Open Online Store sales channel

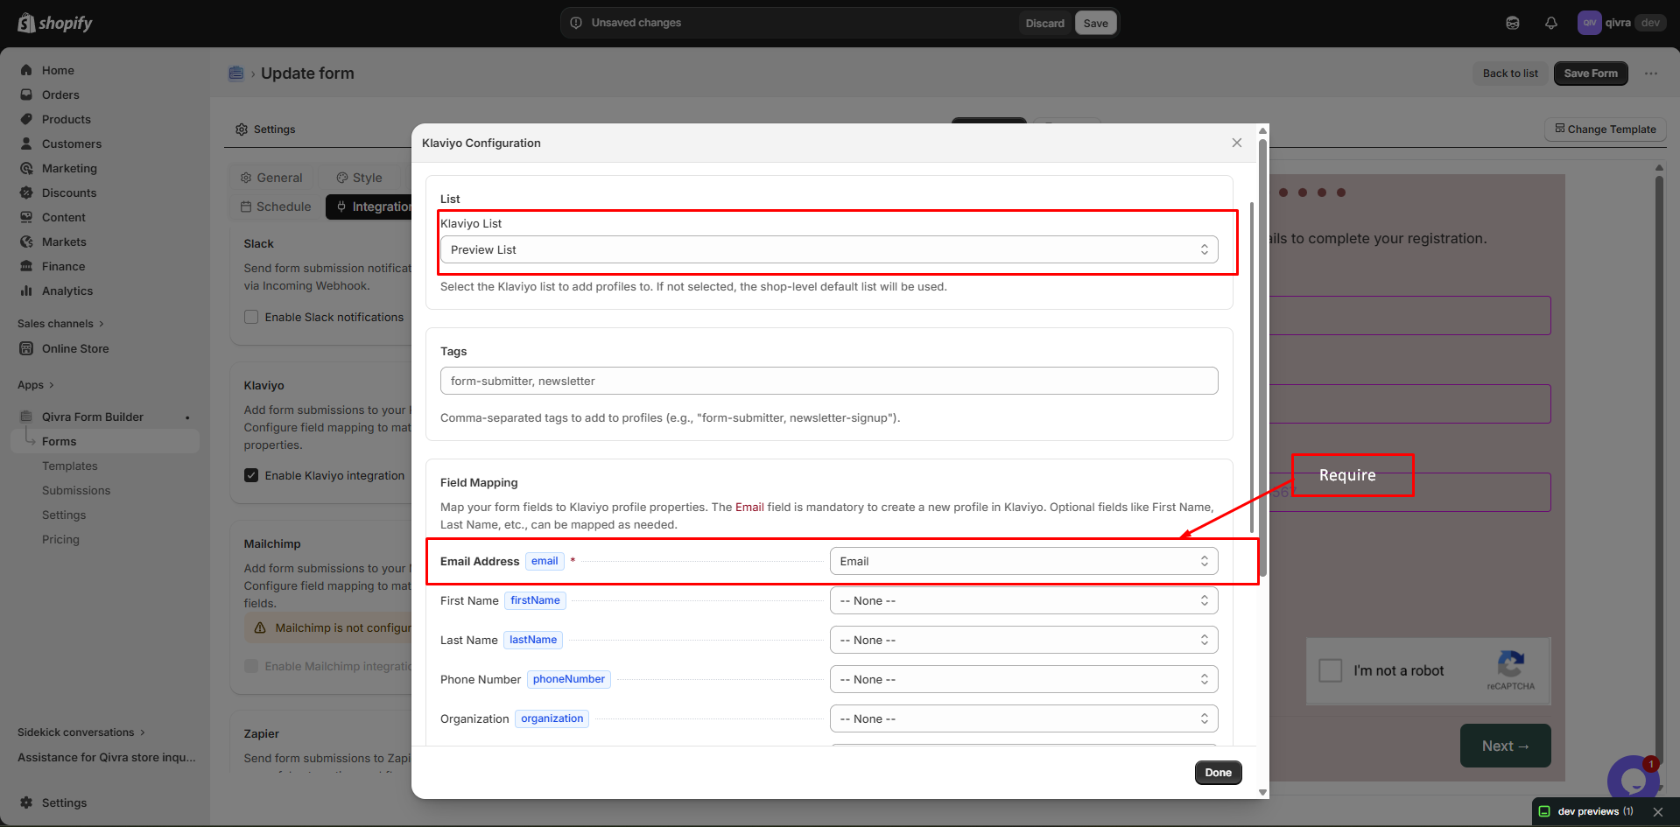(75, 348)
